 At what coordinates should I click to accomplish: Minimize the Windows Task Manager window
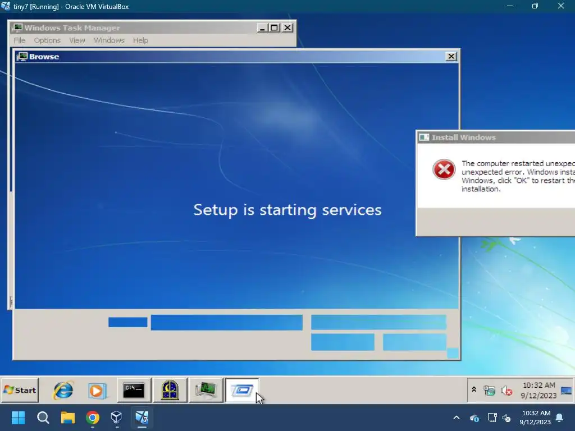tap(262, 28)
